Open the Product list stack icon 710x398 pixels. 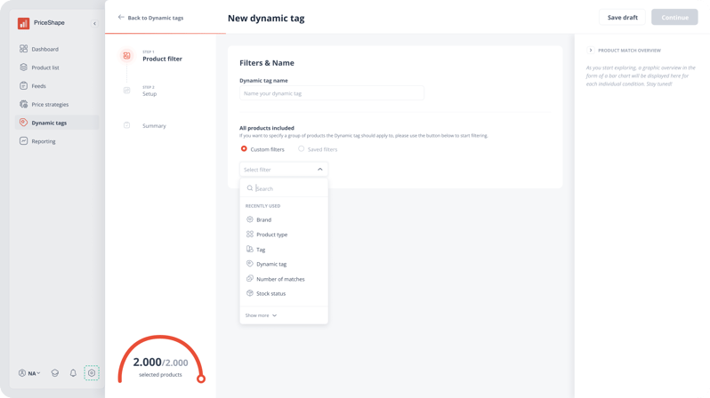23,67
